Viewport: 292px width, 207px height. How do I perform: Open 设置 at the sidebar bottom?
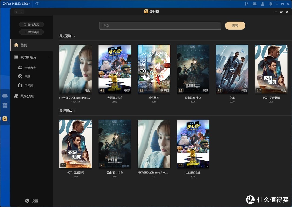(x=32, y=201)
